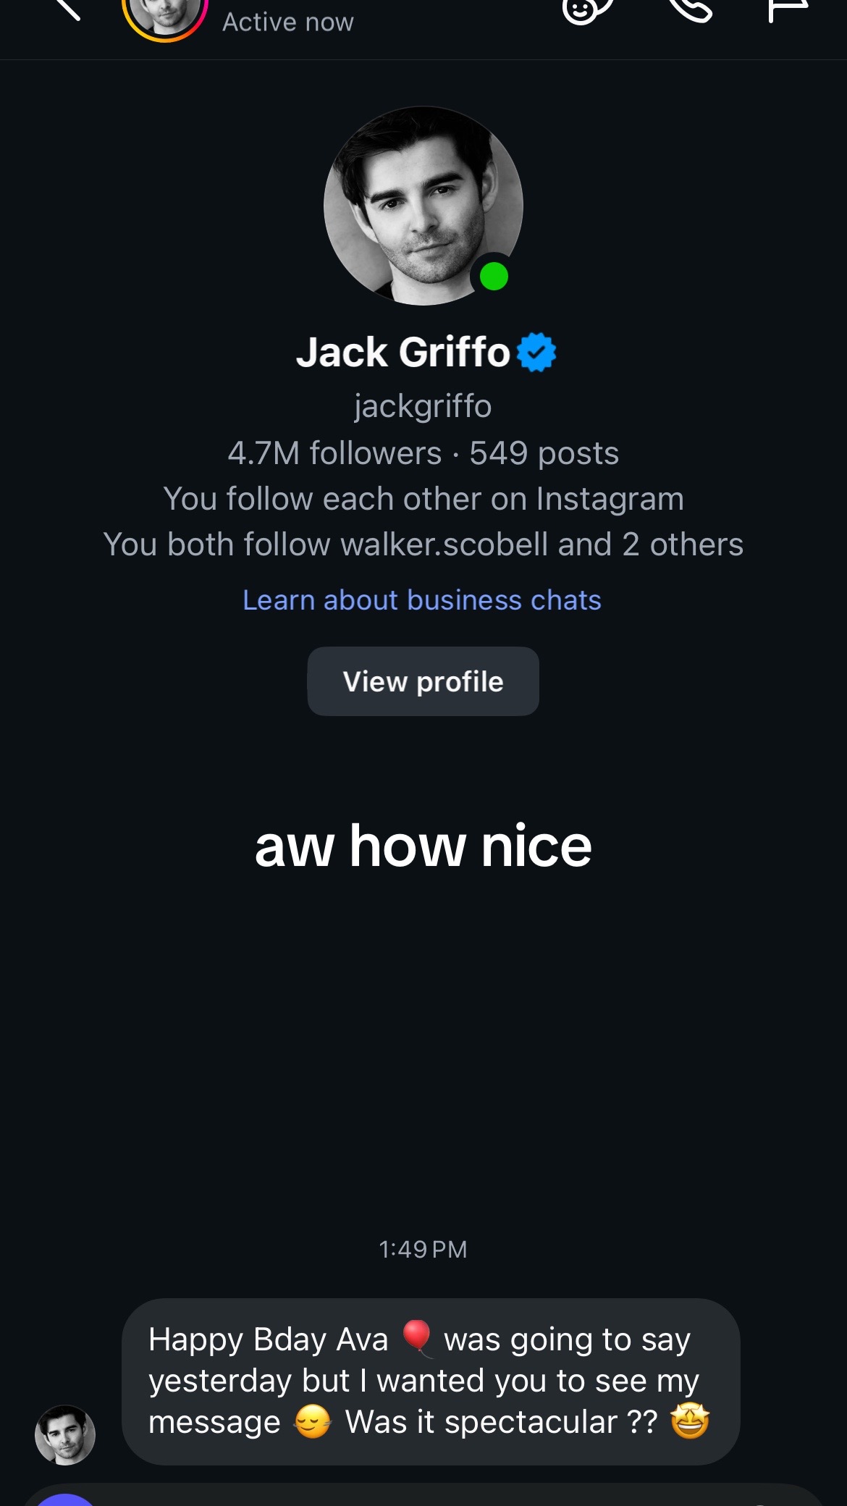Viewport: 847px width, 1506px height.
Task: Tap the jackgriffo username text
Action: [423, 406]
